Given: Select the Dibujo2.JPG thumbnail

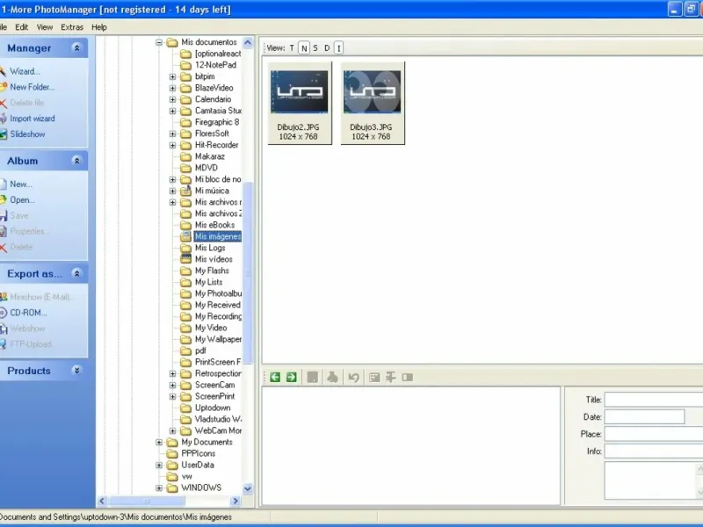Looking at the screenshot, I should 300,103.
